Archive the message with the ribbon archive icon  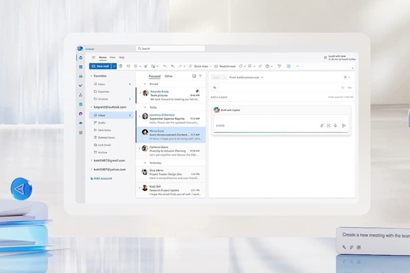tap(128, 67)
